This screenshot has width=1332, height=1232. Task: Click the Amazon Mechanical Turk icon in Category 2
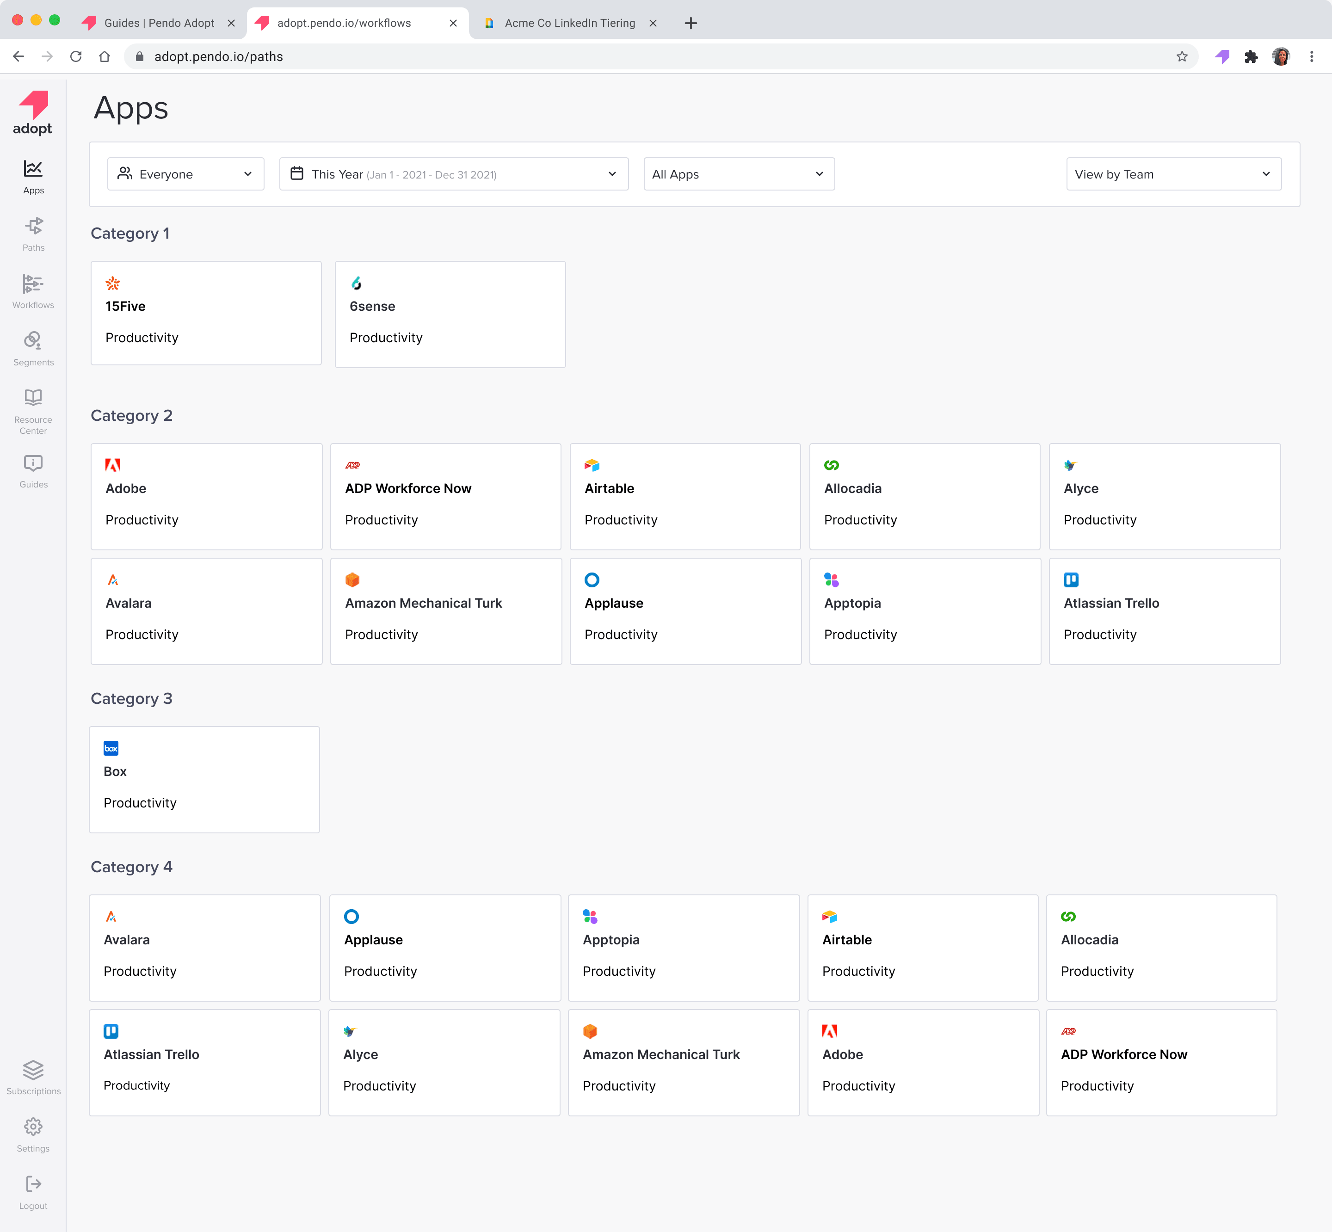[x=353, y=580]
